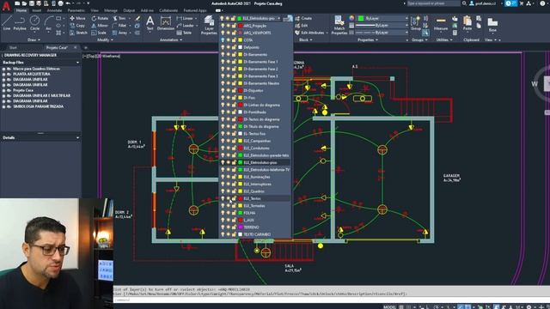The width and height of the screenshot is (550, 309).
Task: Toggle freeze sun icon for ELE_Tomadas layer
Action: [x=228, y=206]
